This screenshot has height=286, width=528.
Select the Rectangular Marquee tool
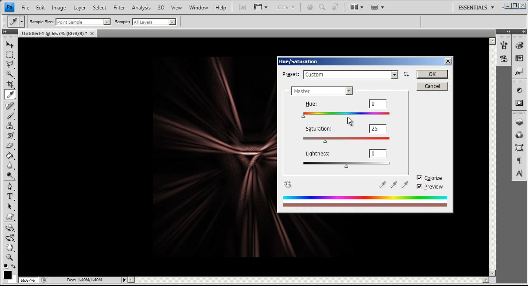[9, 55]
